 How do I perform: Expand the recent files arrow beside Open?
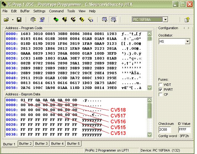(13, 20)
